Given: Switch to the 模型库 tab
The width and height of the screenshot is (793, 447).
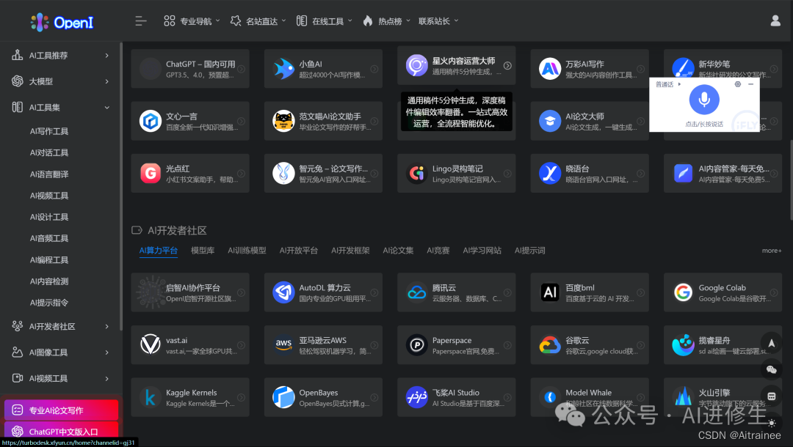Looking at the screenshot, I should tap(203, 251).
